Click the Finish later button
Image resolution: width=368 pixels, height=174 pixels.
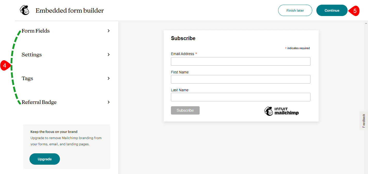pos(295,11)
